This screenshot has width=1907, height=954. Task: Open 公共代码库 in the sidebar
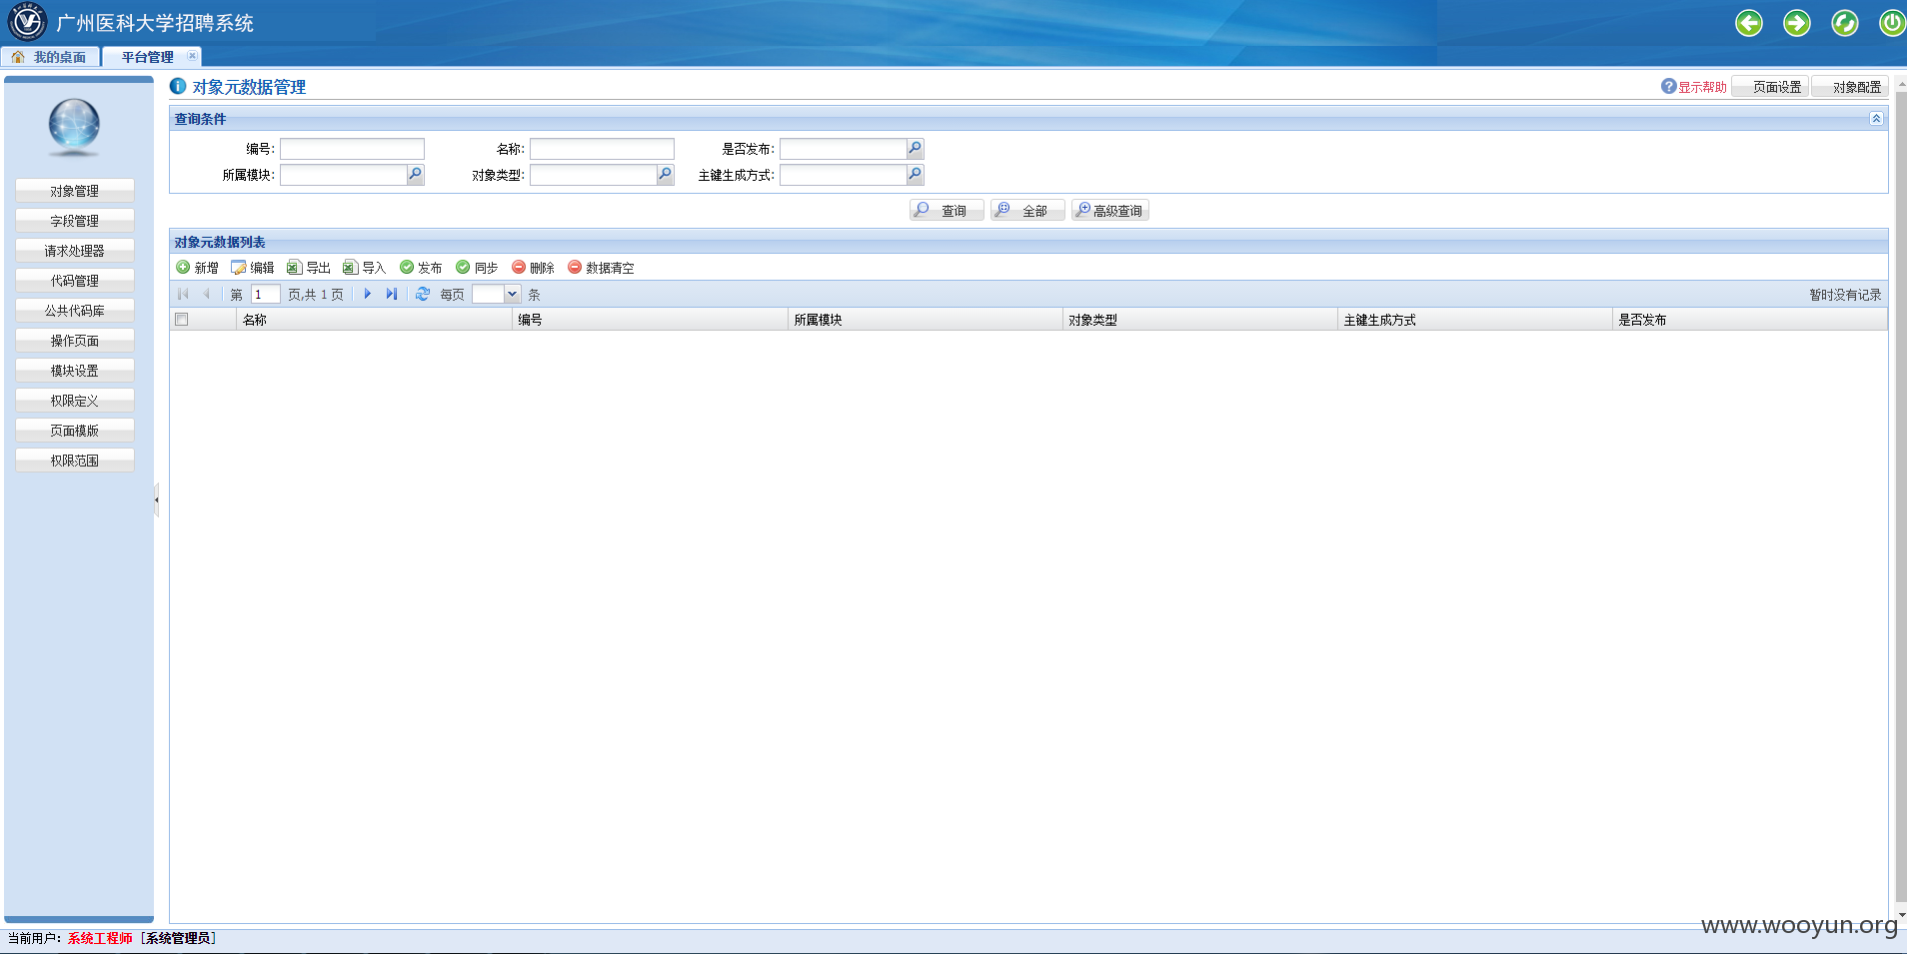75,311
